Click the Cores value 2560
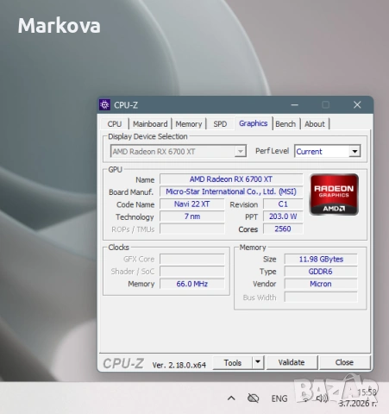This screenshot has width=389, height=414. tap(283, 229)
